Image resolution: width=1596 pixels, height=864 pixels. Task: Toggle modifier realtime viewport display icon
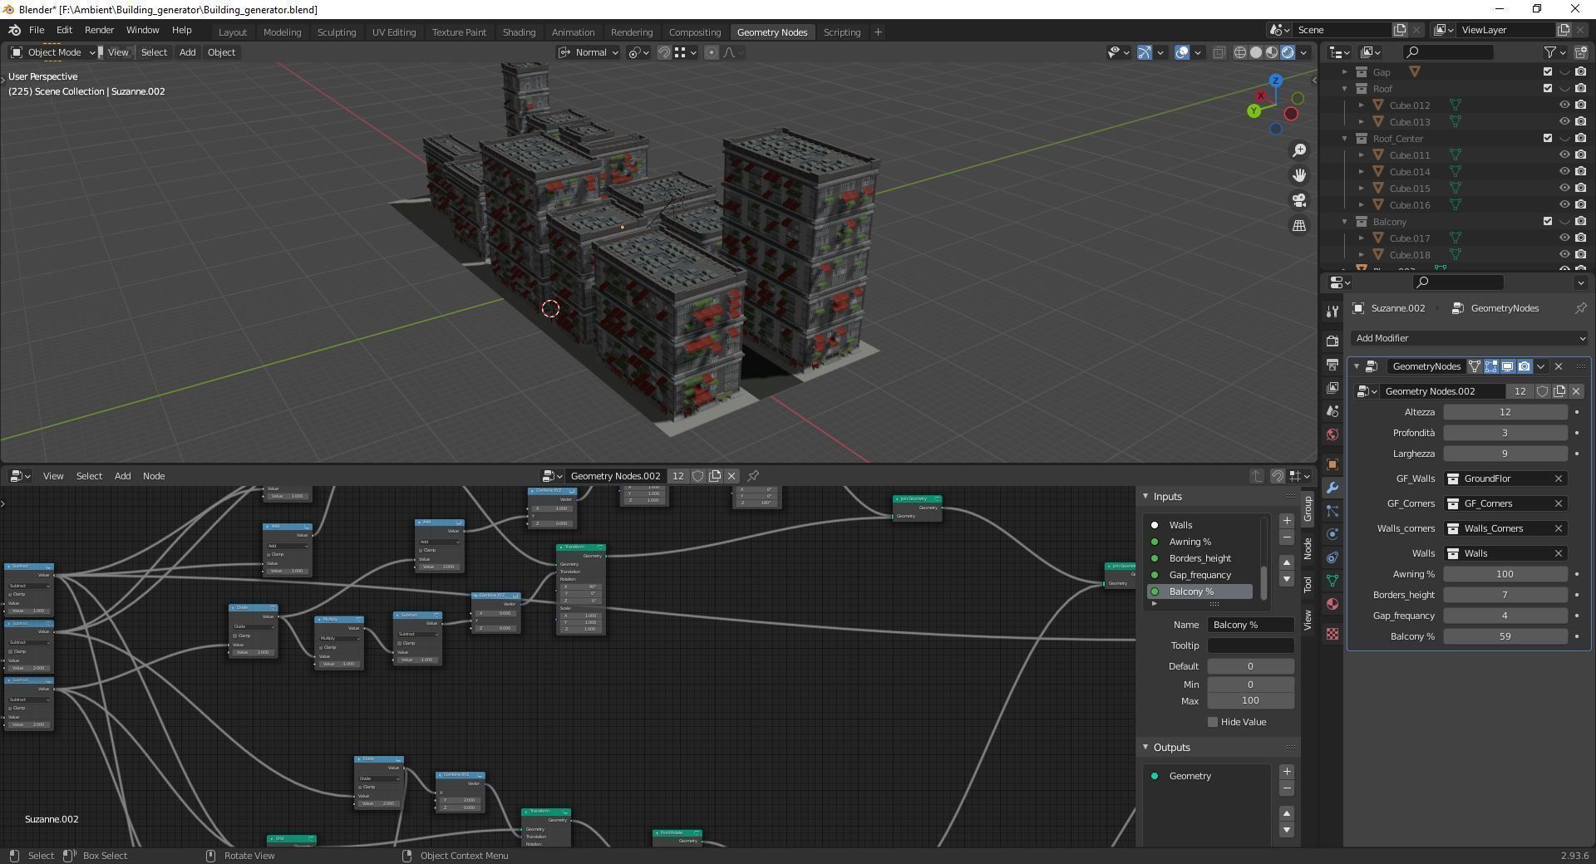click(x=1507, y=366)
